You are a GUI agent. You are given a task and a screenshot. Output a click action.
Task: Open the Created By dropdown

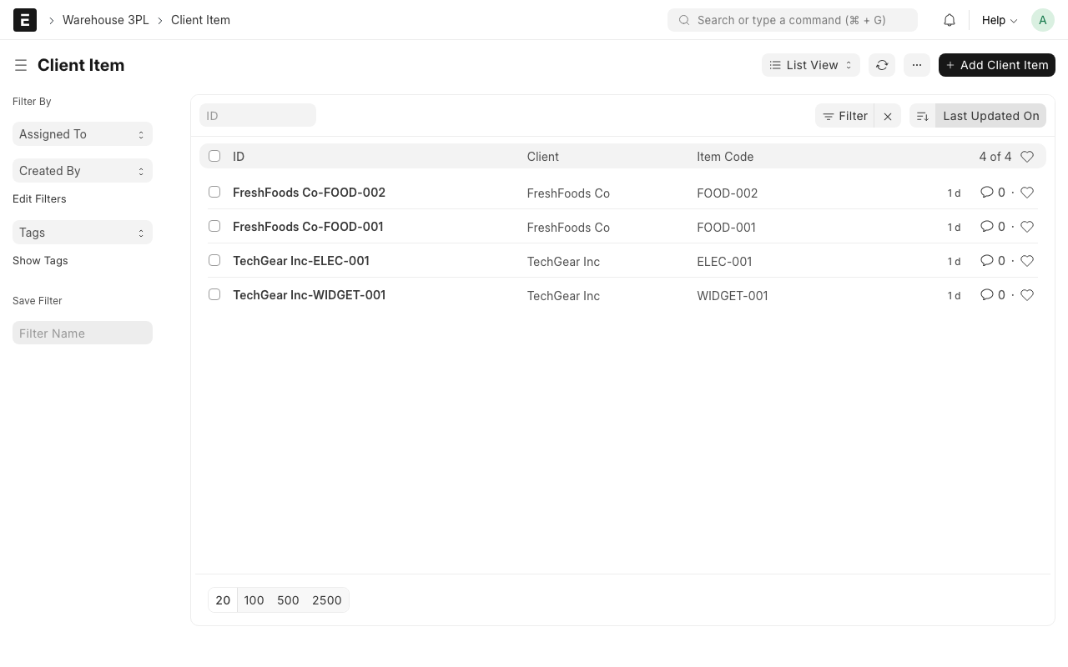(82, 171)
